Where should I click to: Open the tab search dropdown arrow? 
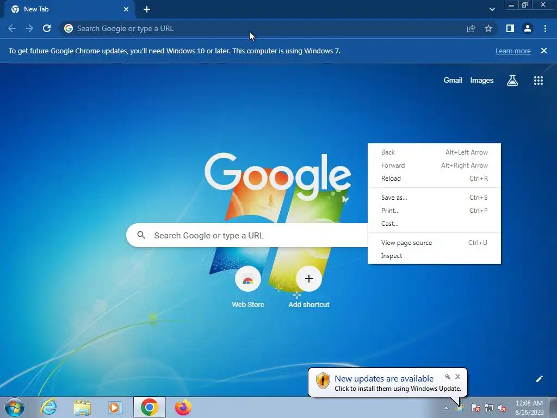coord(492,9)
